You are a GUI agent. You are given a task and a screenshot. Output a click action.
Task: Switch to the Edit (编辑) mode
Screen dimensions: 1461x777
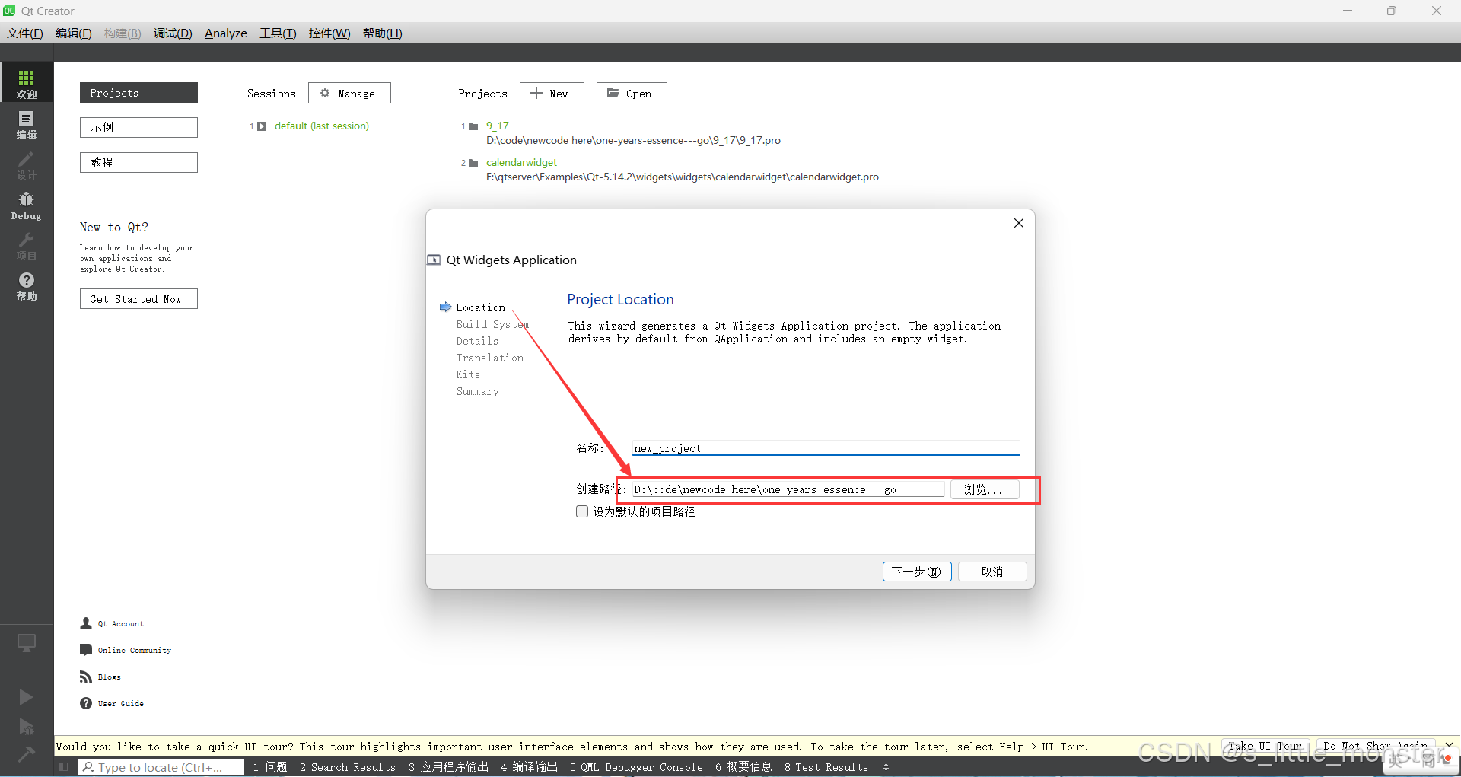click(x=27, y=124)
